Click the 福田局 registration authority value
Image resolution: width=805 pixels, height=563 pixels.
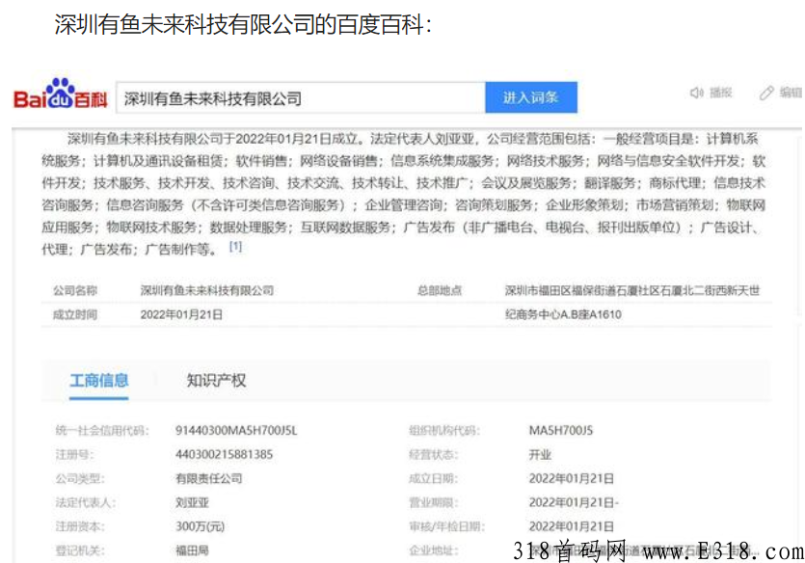tap(192, 550)
